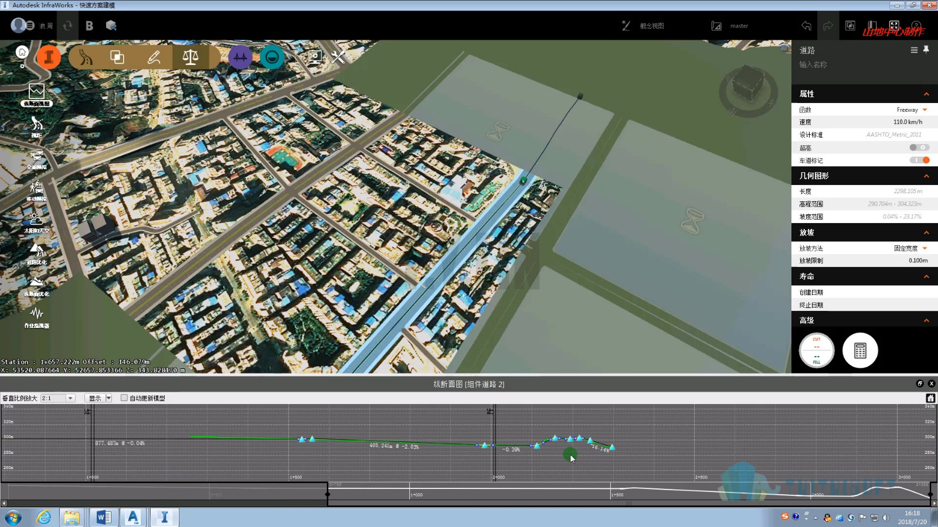
Task: Click the Sun and Sky icon
Action: (36, 222)
